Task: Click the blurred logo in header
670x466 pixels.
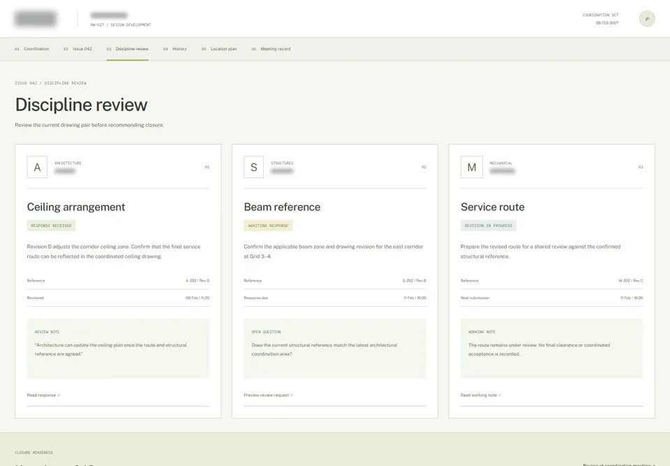Action: pos(36,19)
